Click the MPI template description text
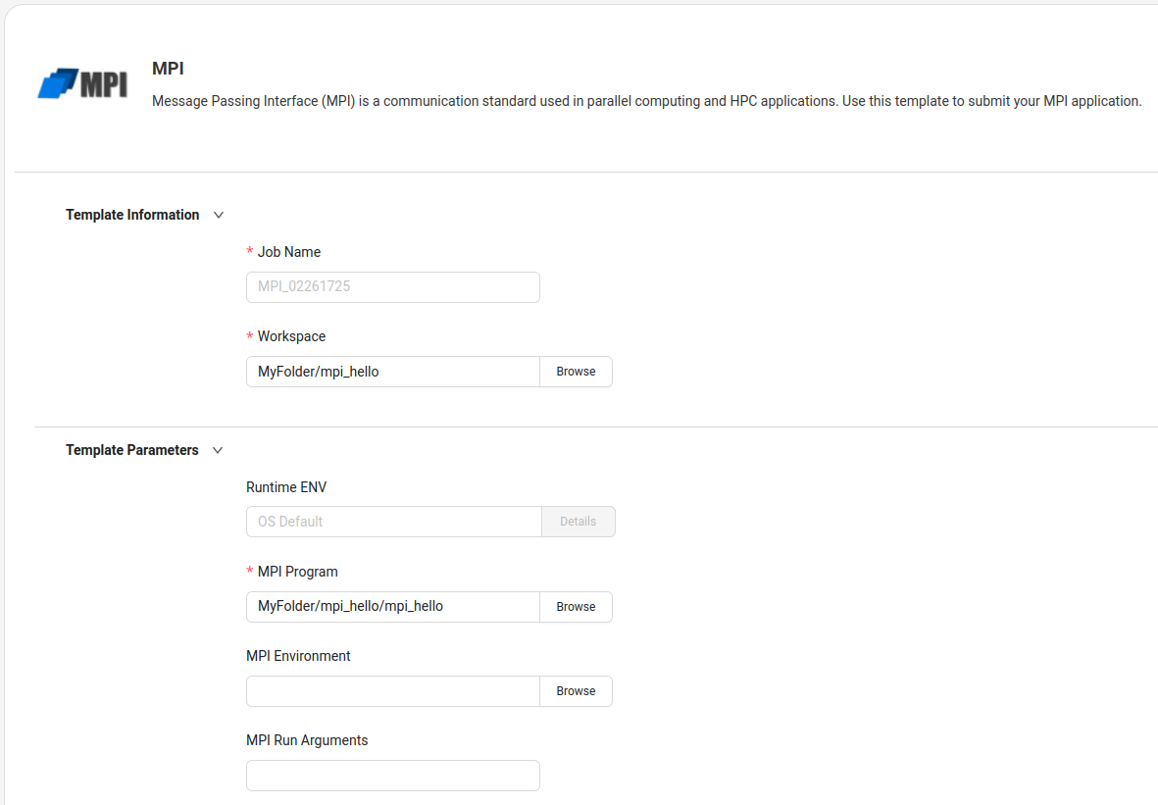The width and height of the screenshot is (1158, 805). [646, 101]
